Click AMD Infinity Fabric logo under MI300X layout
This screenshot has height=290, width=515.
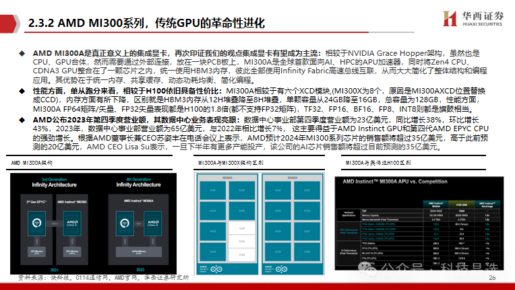point(276,269)
